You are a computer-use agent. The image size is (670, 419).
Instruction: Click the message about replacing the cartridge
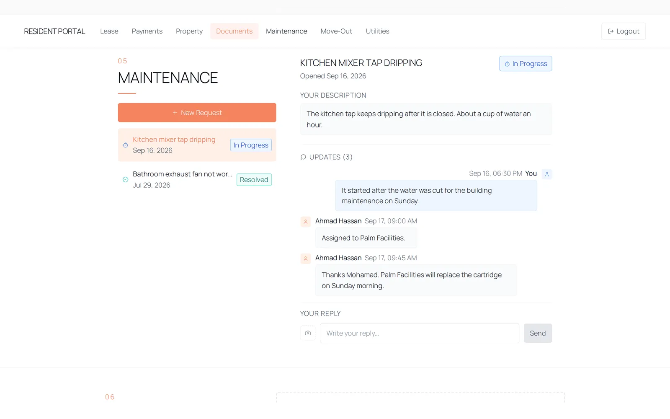(416, 280)
